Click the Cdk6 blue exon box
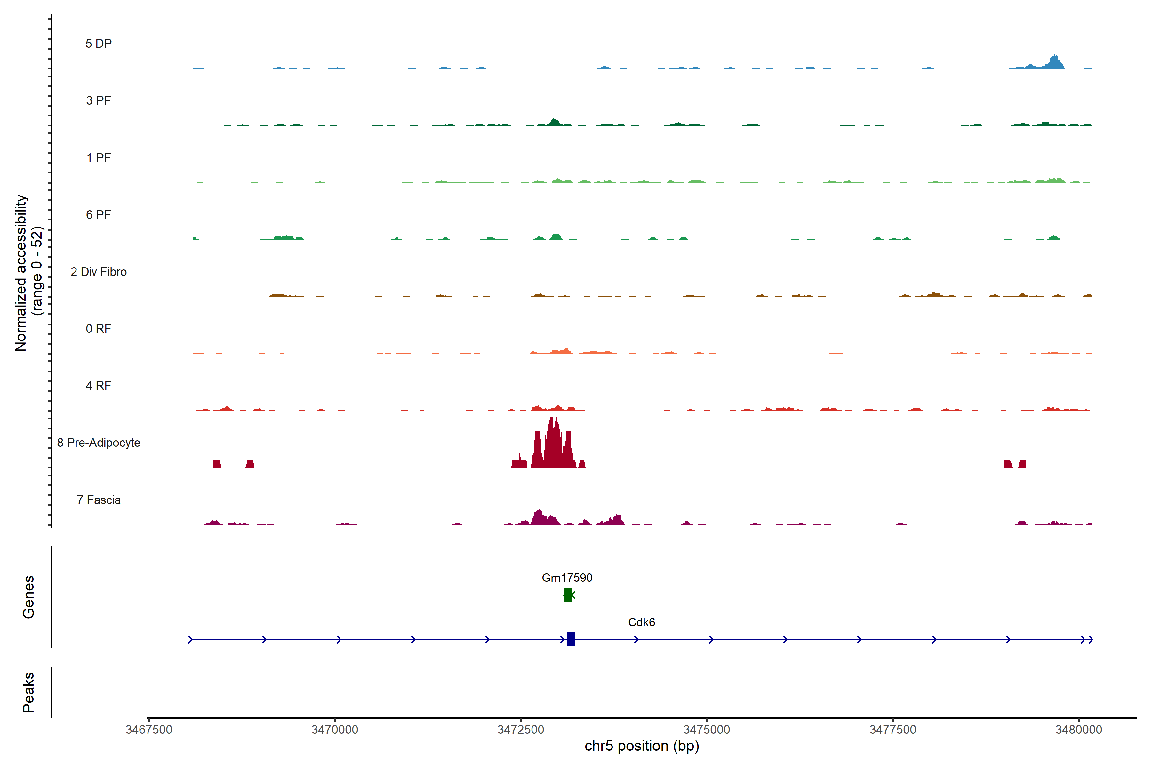 [571, 639]
